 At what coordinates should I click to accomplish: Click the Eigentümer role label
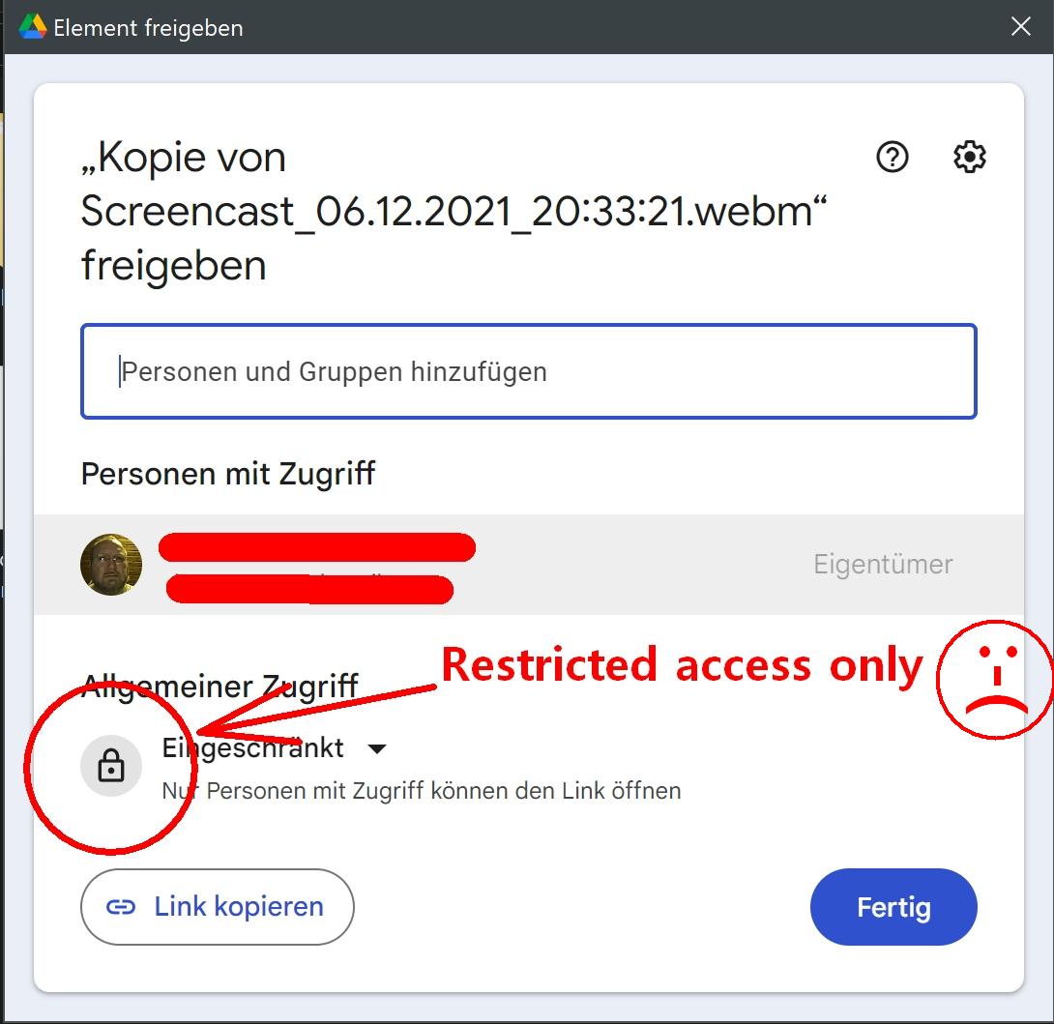point(883,564)
